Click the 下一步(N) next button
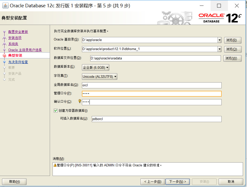Viewport: 247px width, 187px height. (178, 182)
